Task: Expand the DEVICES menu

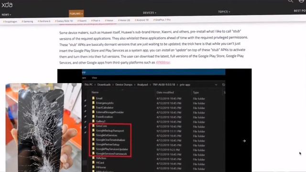Action: [150, 13]
